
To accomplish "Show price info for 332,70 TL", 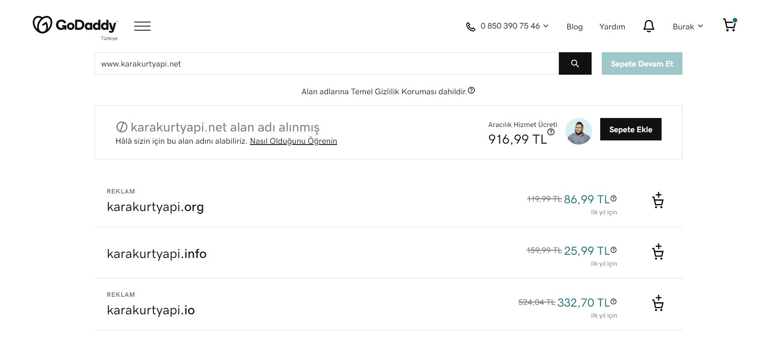I will pyautogui.click(x=613, y=302).
